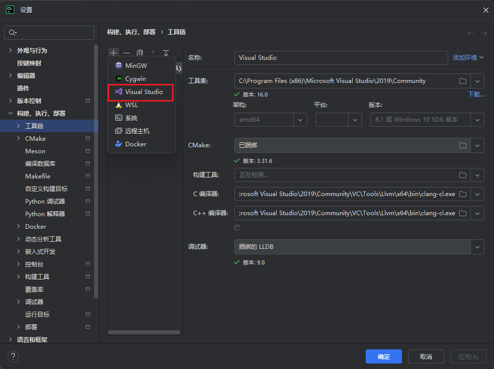Browse folder icon in C++ 编译器 field
The width and height of the screenshot is (494, 369).
tap(463, 213)
